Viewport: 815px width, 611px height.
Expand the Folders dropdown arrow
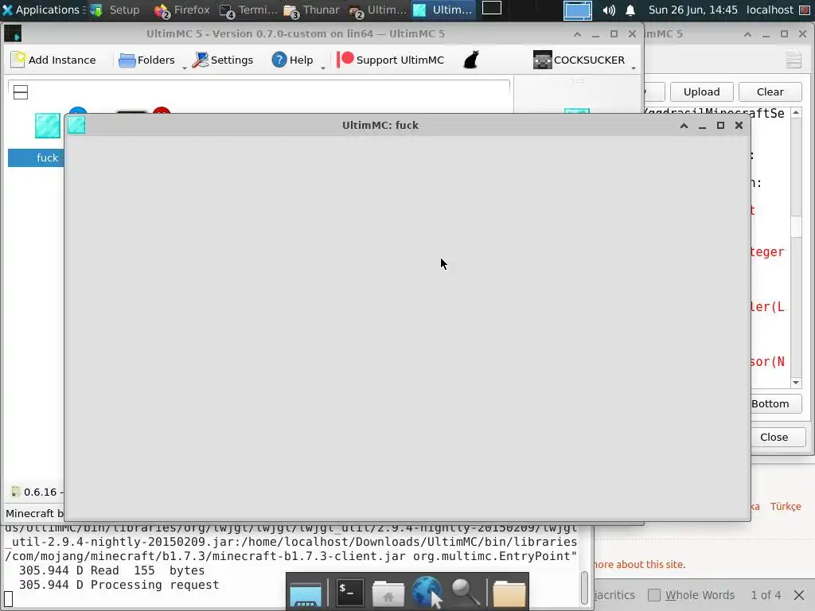tap(184, 68)
